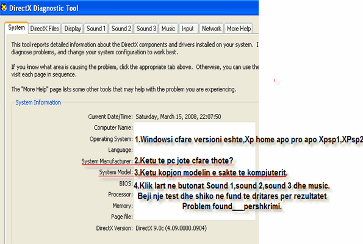This screenshot has width=363, height=244.
Task: Click the Language label
Action: [x=120, y=150]
